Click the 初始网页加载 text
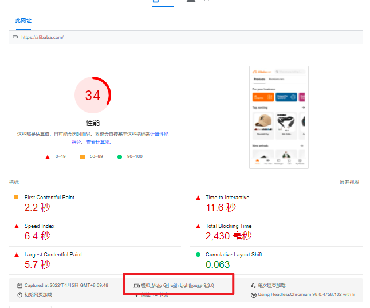This screenshot has width=370, height=308. [x=38, y=295]
